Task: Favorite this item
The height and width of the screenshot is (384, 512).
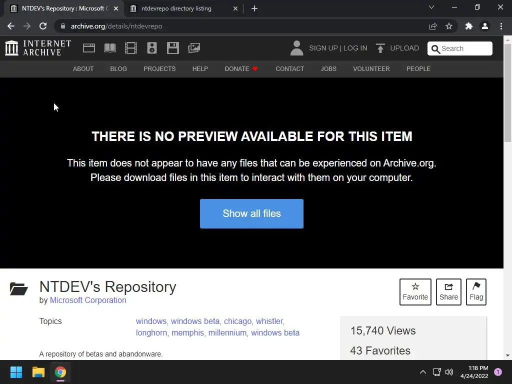Action: coord(415,292)
